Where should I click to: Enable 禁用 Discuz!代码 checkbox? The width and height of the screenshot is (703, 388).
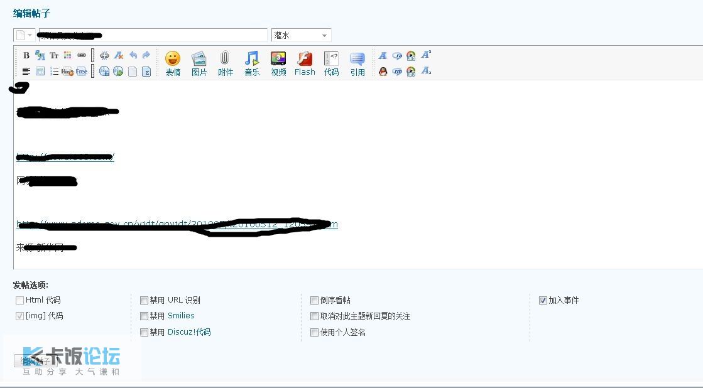(144, 332)
